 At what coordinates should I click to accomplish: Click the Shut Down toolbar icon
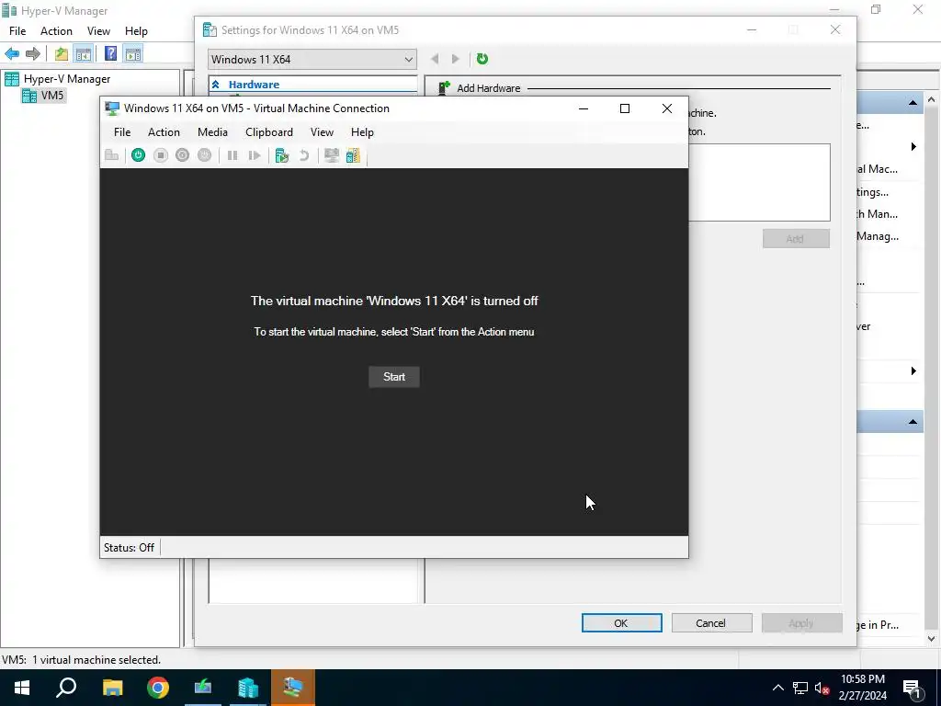coord(183,155)
